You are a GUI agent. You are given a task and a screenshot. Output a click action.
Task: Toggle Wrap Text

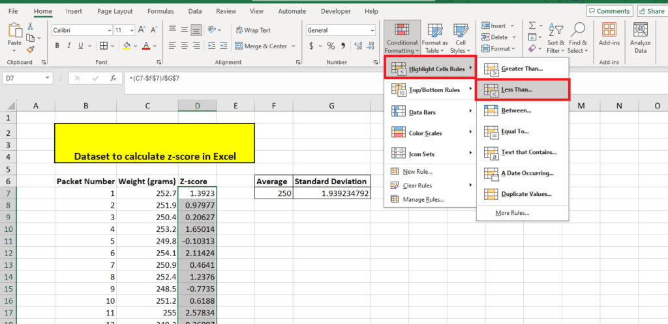click(x=252, y=30)
